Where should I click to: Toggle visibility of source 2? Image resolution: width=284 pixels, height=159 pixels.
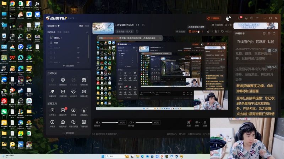[x=78, y=58]
